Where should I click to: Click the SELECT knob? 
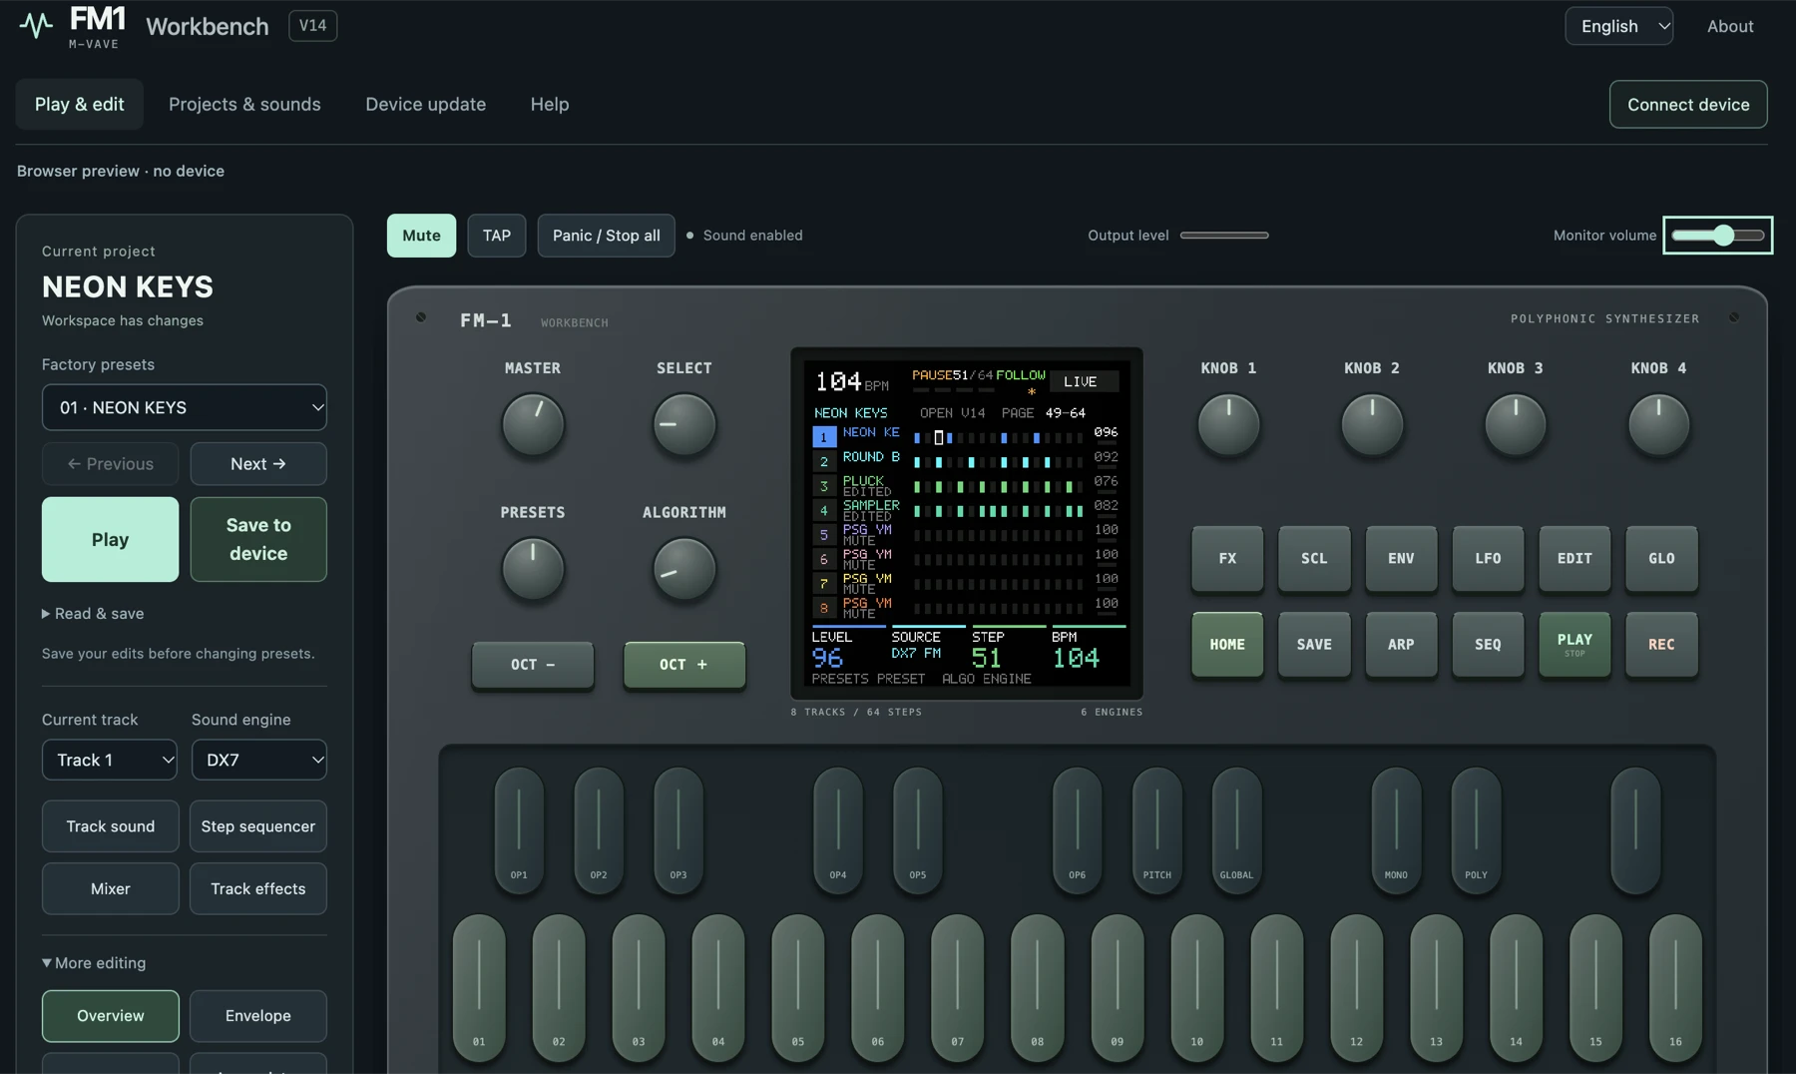coord(684,424)
